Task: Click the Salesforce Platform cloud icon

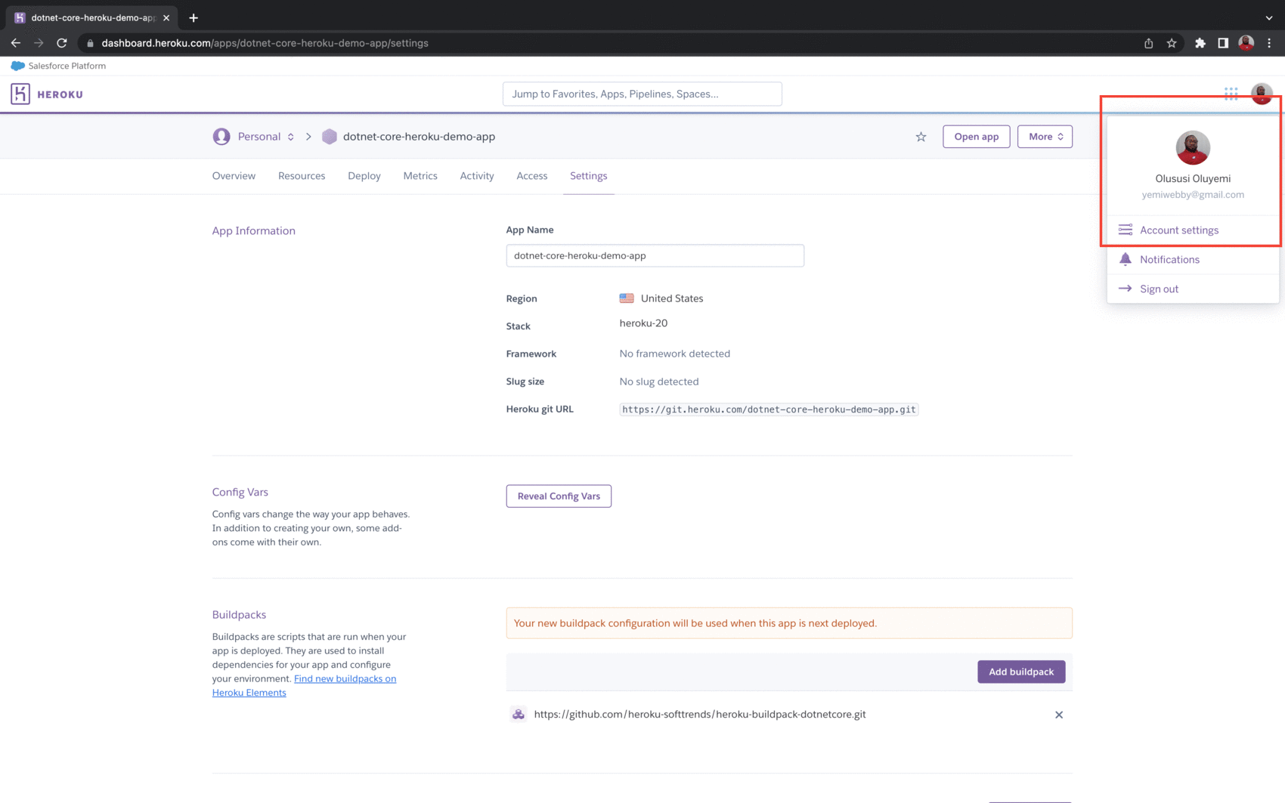Action: [x=17, y=66]
